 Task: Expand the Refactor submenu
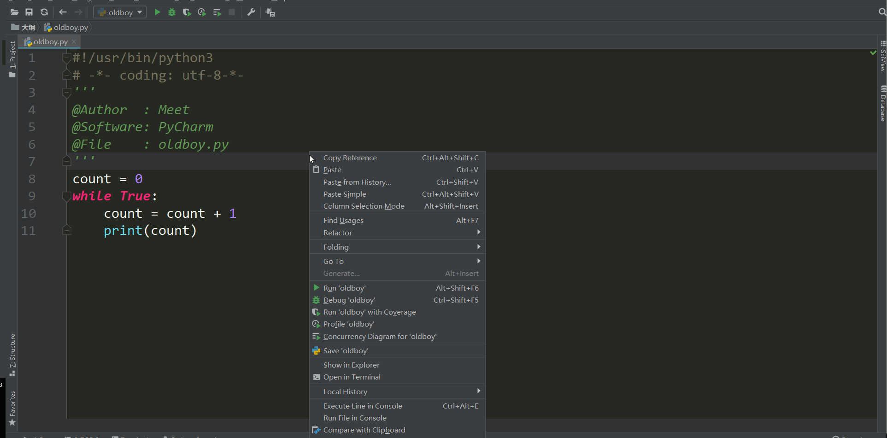[x=397, y=233]
